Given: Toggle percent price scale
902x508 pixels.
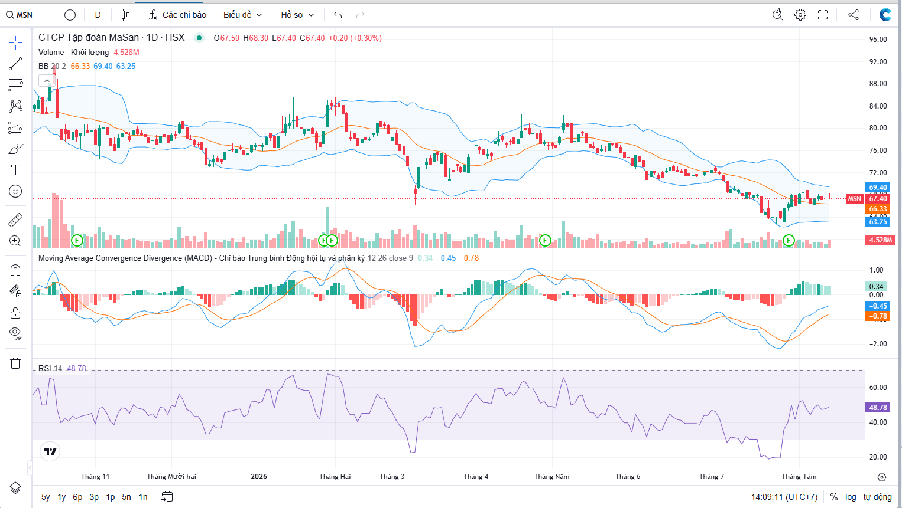Looking at the screenshot, I should pos(834,497).
